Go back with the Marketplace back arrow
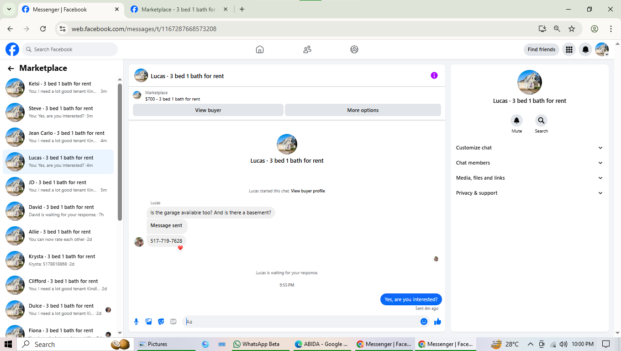 [11, 69]
